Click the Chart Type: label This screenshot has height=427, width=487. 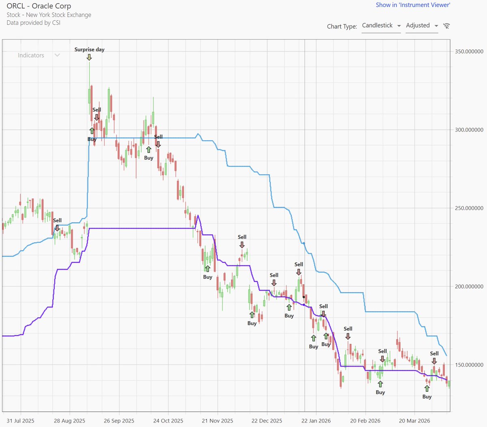[342, 26]
